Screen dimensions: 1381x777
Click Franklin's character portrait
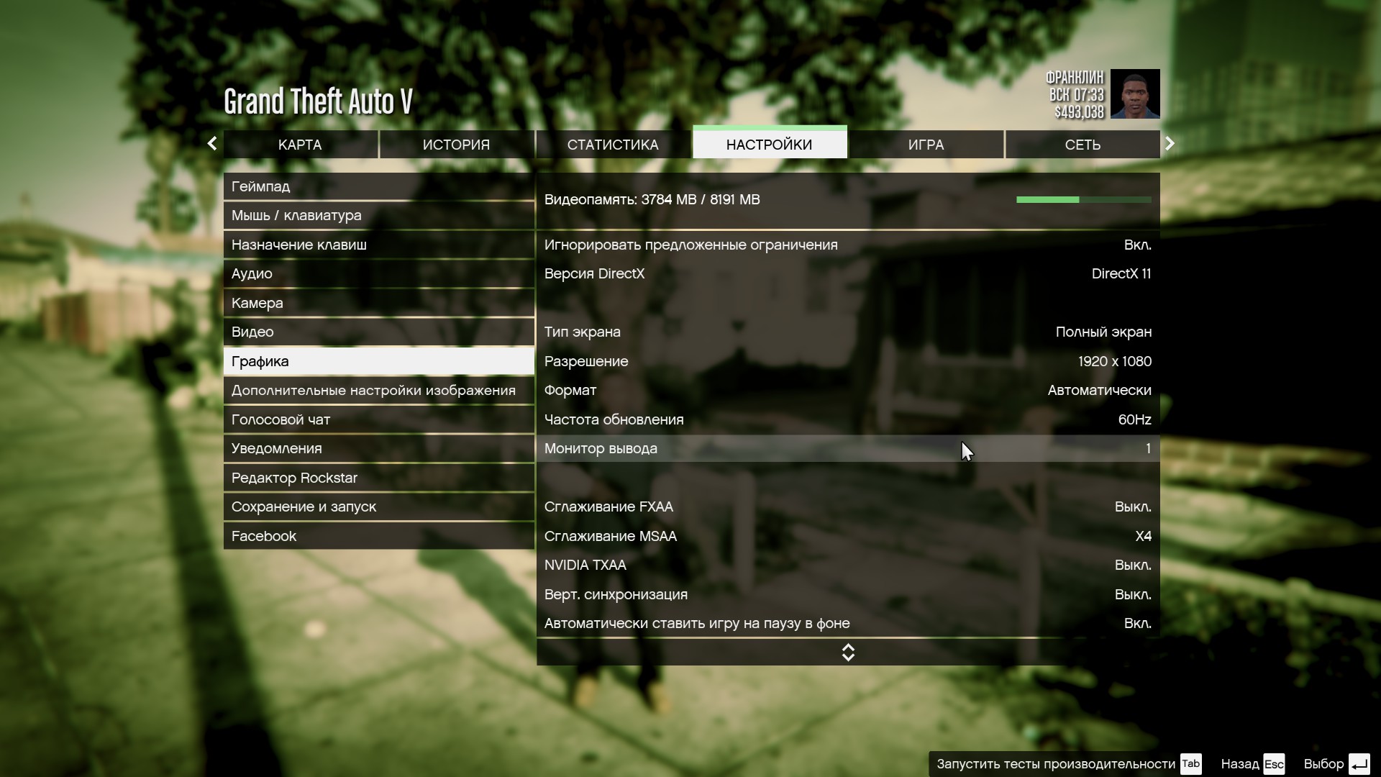[x=1135, y=94]
